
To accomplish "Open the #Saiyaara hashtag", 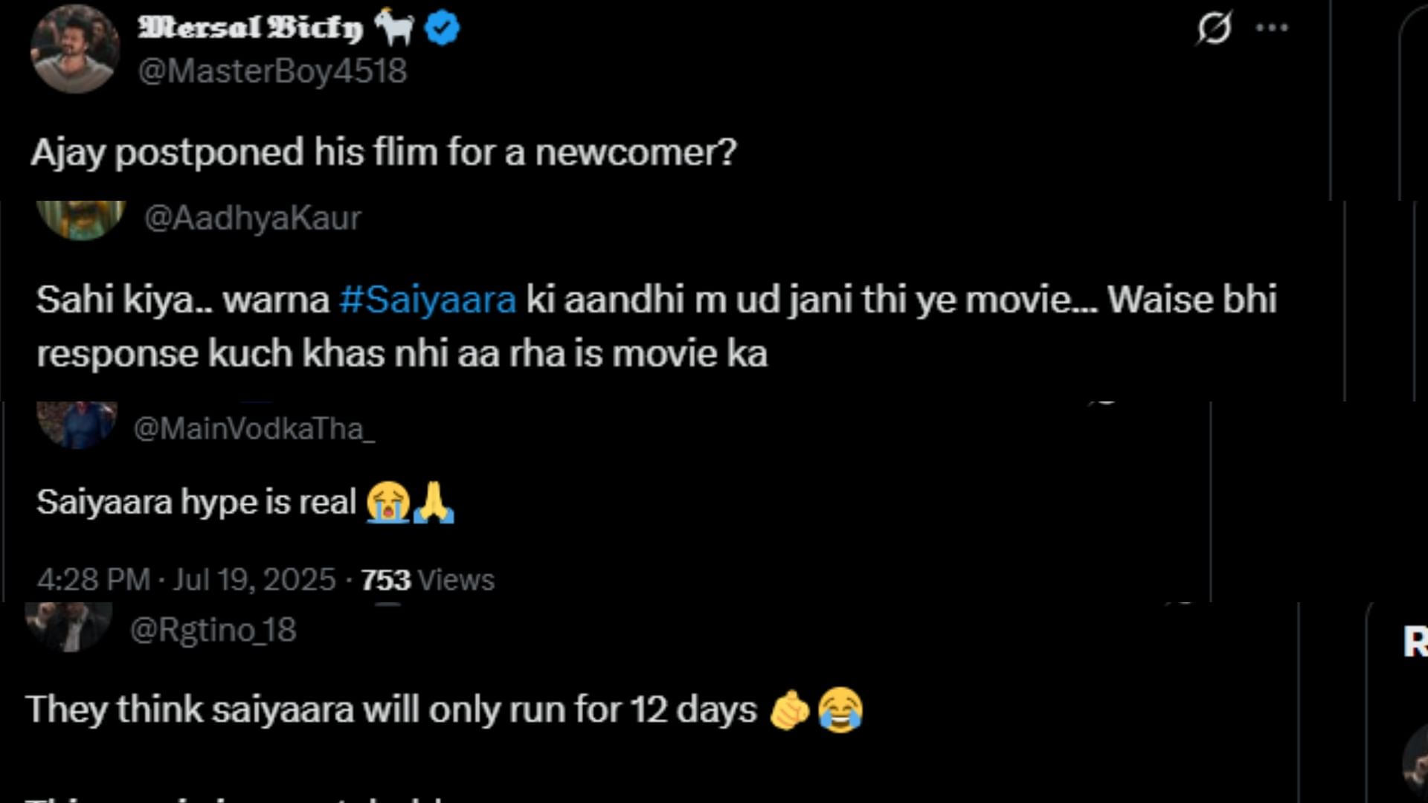I will point(428,300).
